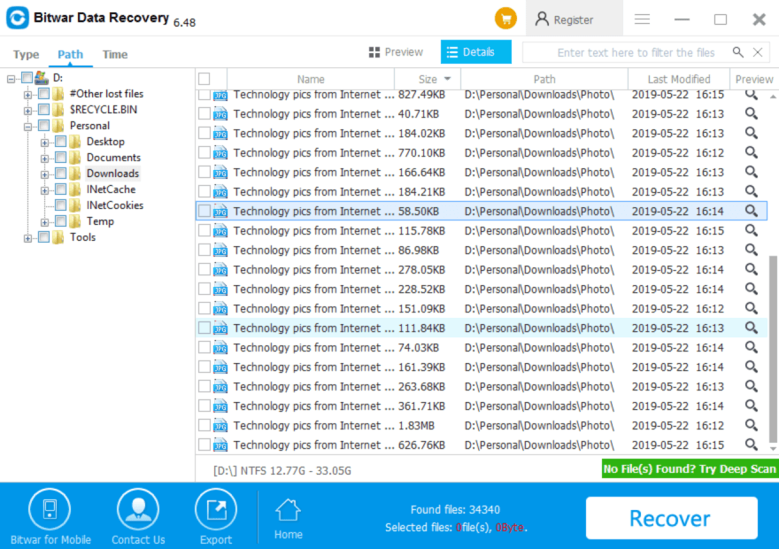Check the 58.50KB file's checkbox
The image size is (779, 549).
pos(204,211)
